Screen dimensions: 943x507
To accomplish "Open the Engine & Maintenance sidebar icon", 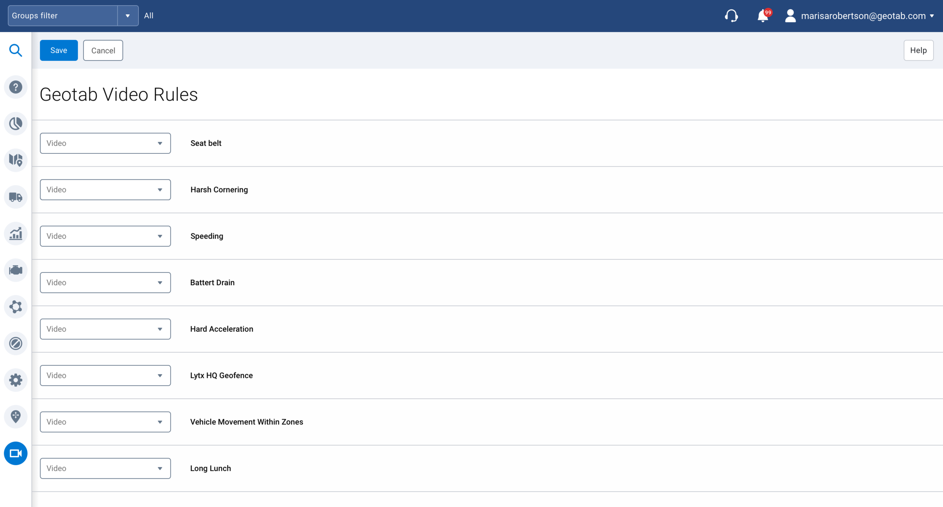I will 15,270.
